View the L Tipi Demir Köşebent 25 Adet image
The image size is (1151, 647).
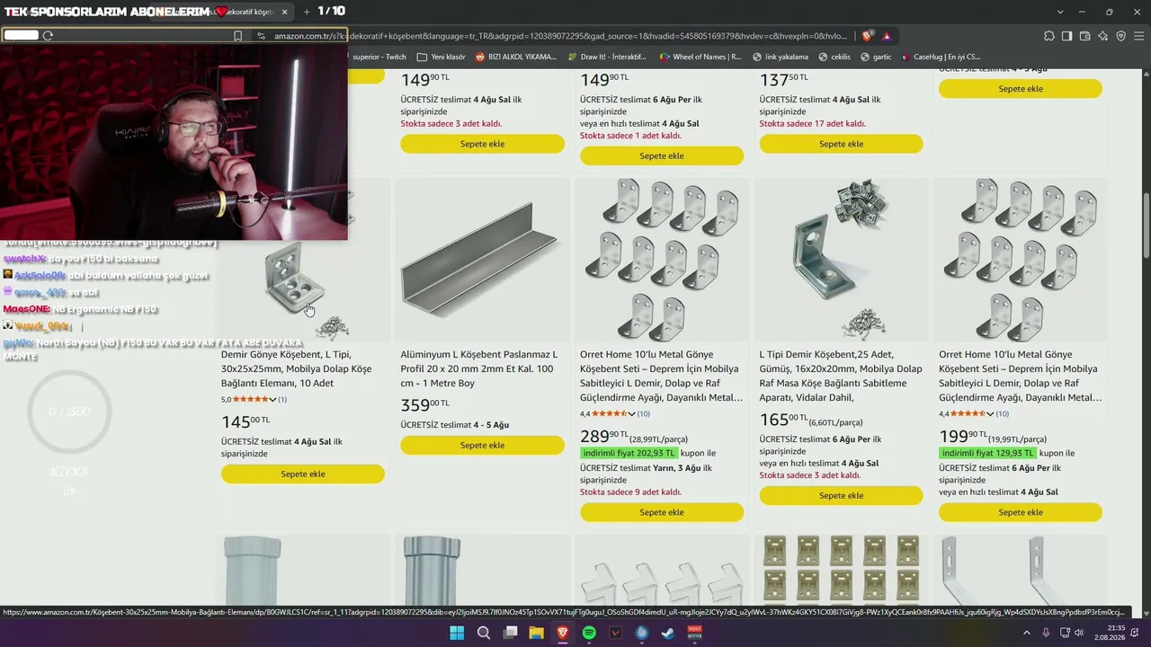pos(841,259)
